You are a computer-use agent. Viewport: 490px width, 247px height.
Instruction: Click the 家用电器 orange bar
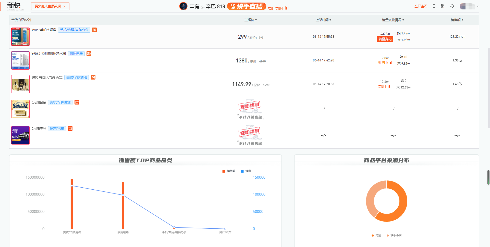click(123, 205)
